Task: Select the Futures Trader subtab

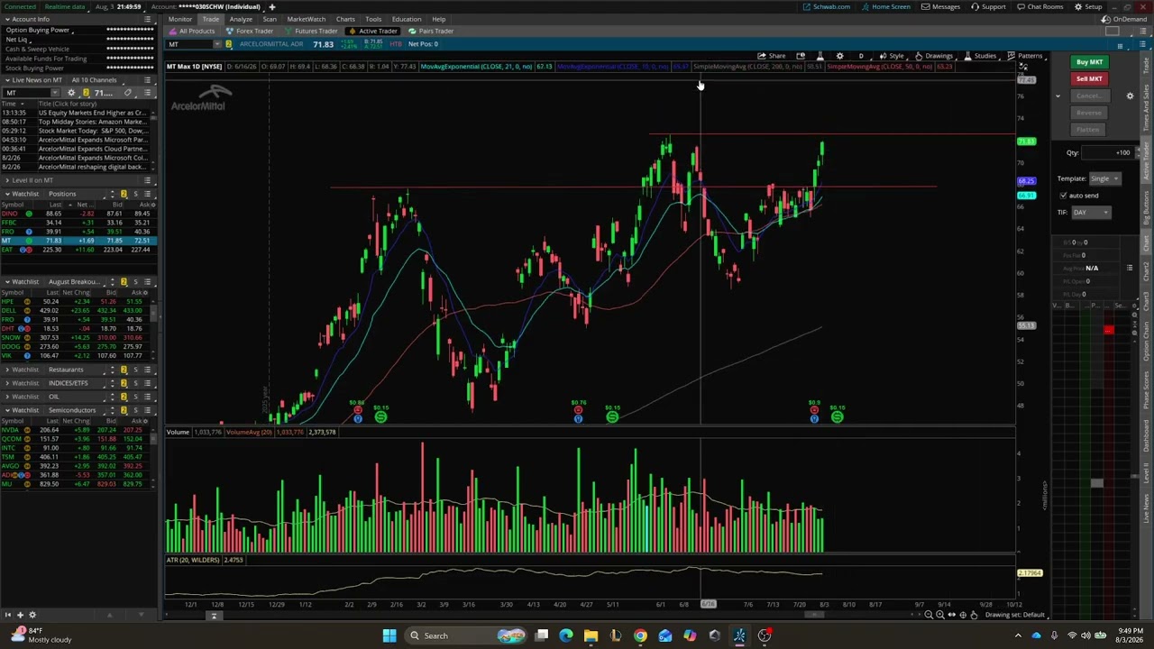Action: [x=311, y=32]
